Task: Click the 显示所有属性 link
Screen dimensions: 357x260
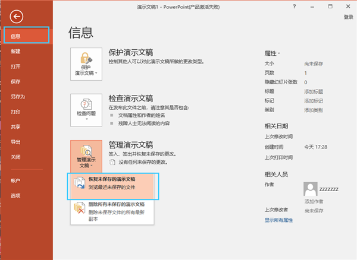Action: [x=278, y=220]
